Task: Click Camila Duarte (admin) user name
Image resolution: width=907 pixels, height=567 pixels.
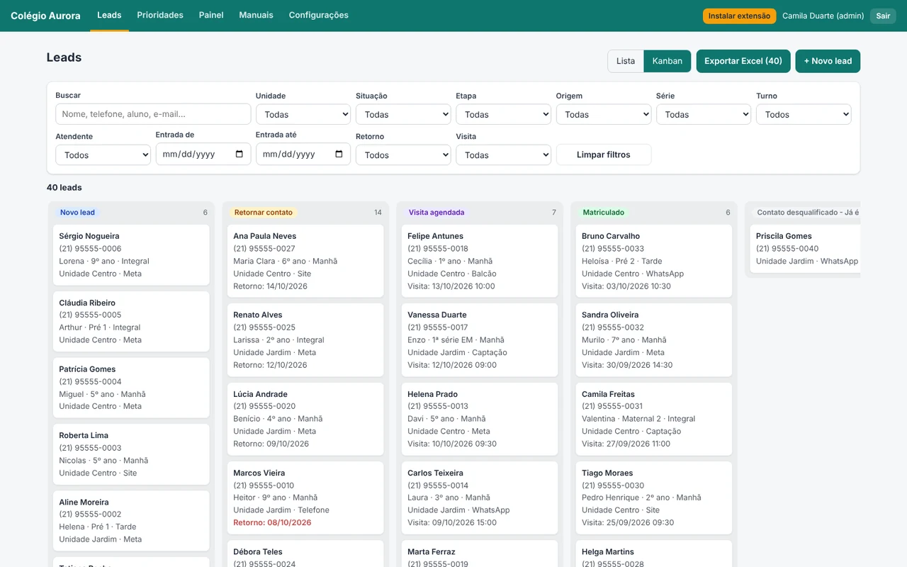Action: [823, 16]
